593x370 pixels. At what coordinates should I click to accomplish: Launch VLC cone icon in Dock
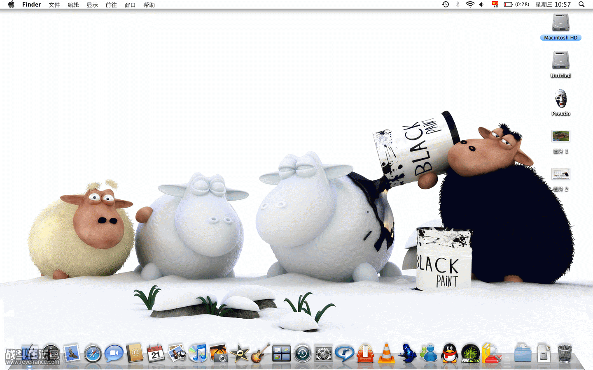(386, 353)
